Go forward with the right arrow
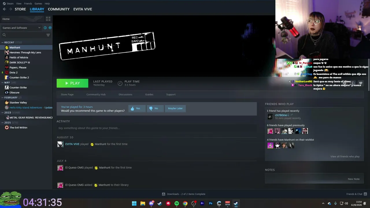Screen dimensions: 370x208 (10, 9)
